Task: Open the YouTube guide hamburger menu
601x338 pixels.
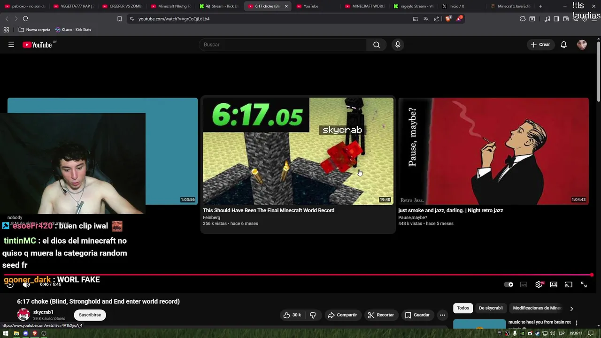Action: 11,45
